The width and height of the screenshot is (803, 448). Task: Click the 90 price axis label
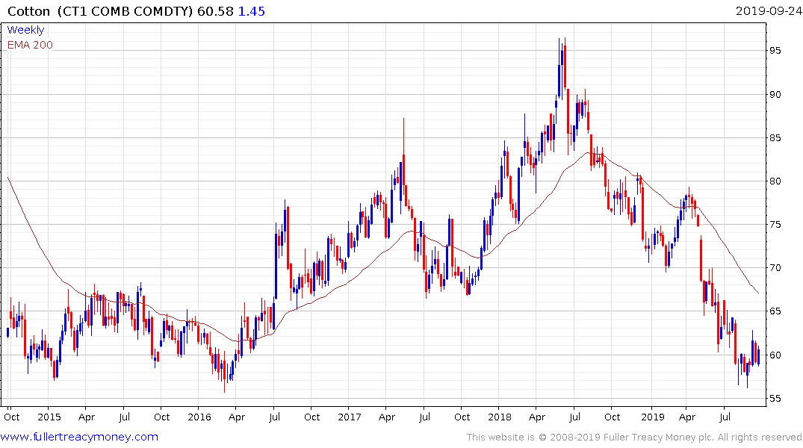[x=775, y=95]
